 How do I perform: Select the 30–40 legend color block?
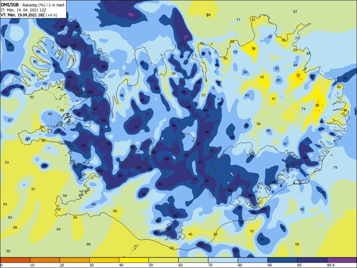click(x=104, y=260)
